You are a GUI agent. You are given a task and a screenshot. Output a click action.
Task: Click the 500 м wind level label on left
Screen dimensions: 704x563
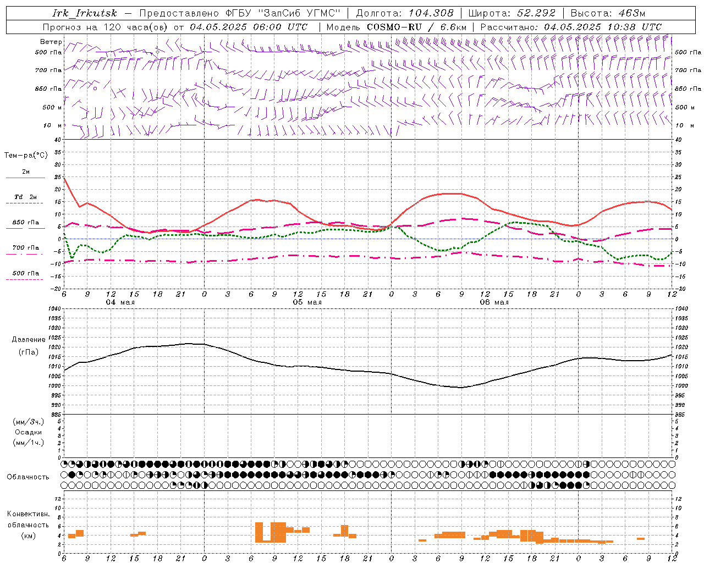point(52,108)
